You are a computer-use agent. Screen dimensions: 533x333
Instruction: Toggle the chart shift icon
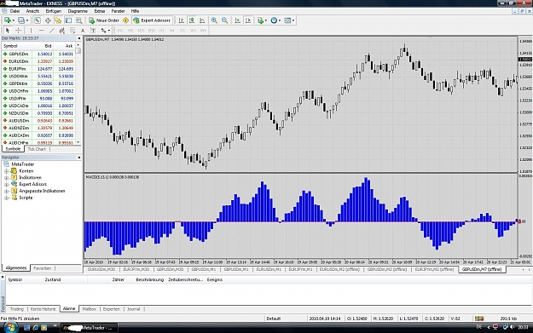pos(248,20)
